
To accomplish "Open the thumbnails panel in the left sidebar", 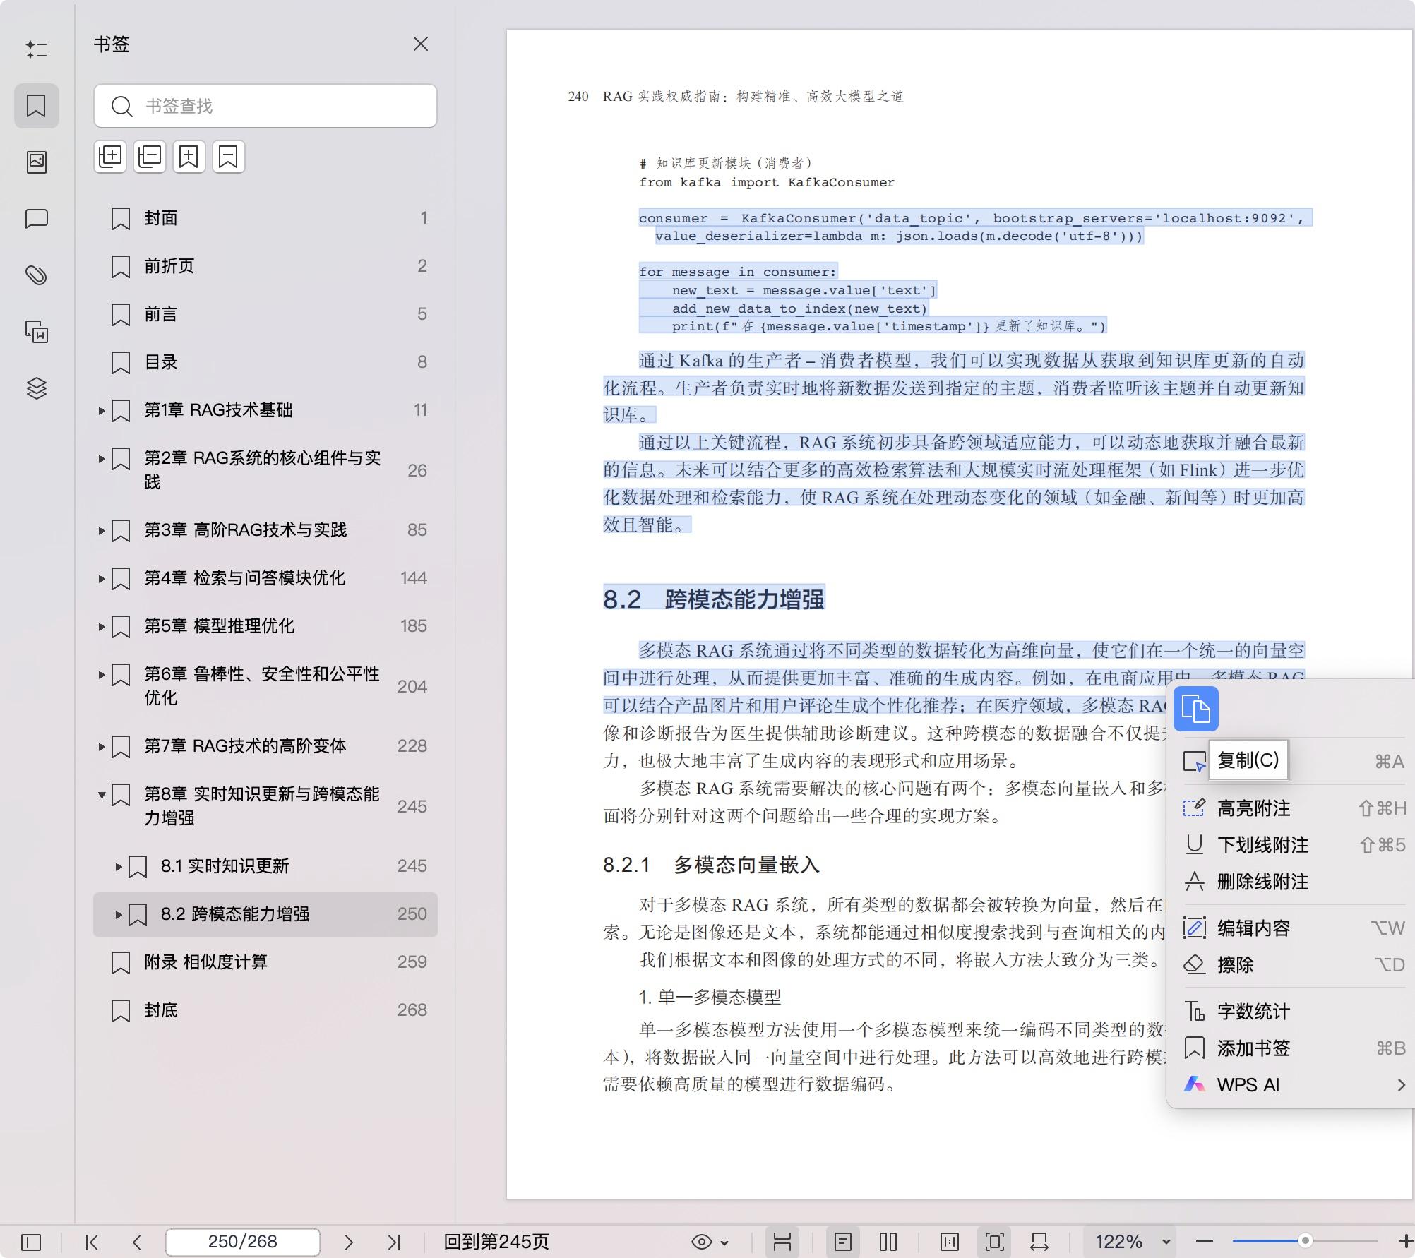I will pyautogui.click(x=37, y=161).
